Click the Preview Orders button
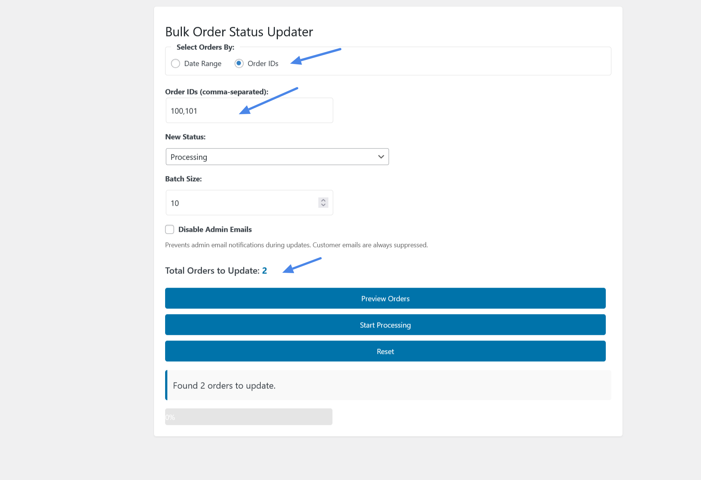701x480 pixels. [385, 298]
